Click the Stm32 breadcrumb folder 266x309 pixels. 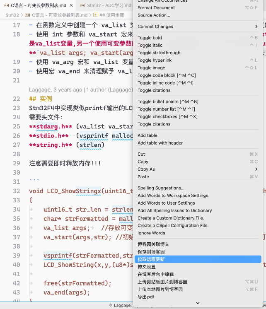click(x=12, y=15)
